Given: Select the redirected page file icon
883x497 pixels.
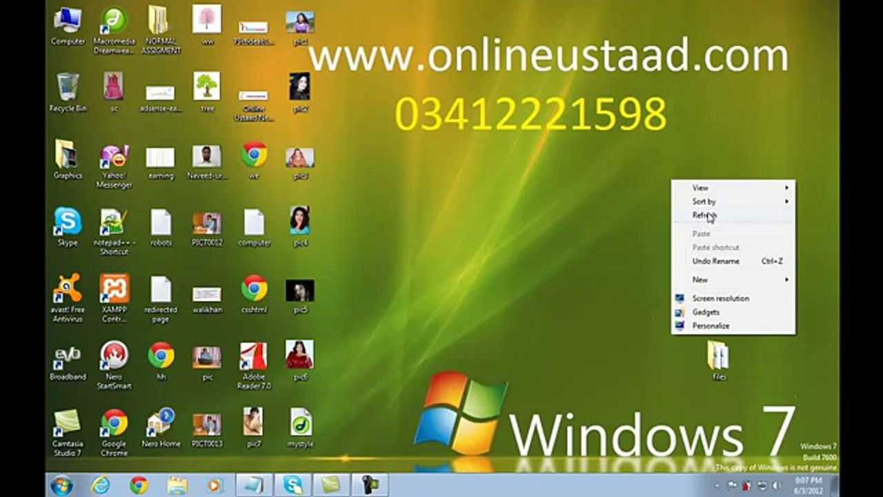Looking at the screenshot, I should coord(160,298).
